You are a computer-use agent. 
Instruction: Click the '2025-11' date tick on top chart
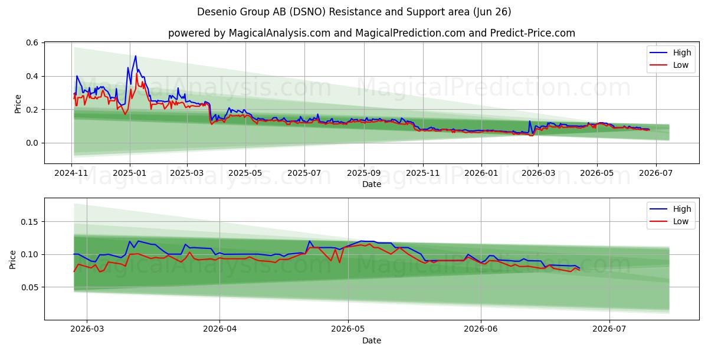[x=422, y=173]
